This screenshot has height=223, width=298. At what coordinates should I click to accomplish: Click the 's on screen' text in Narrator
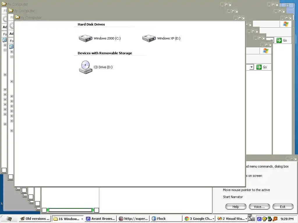pyautogui.click(x=254, y=176)
